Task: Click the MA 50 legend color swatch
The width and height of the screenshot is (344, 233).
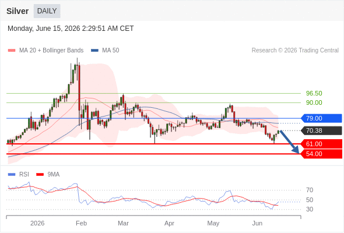Action: point(94,51)
